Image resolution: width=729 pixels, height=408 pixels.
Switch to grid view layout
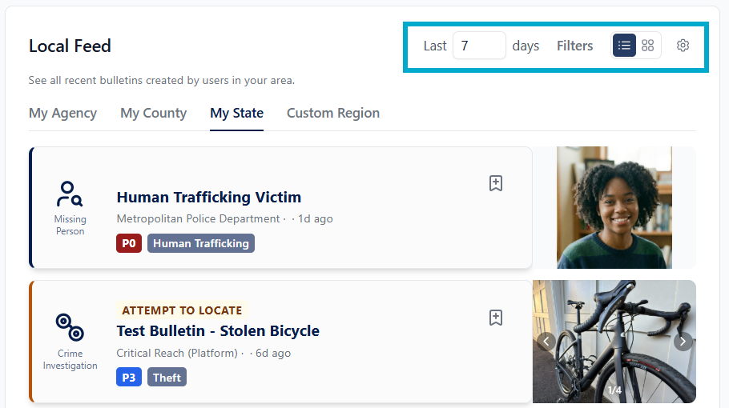tap(647, 46)
